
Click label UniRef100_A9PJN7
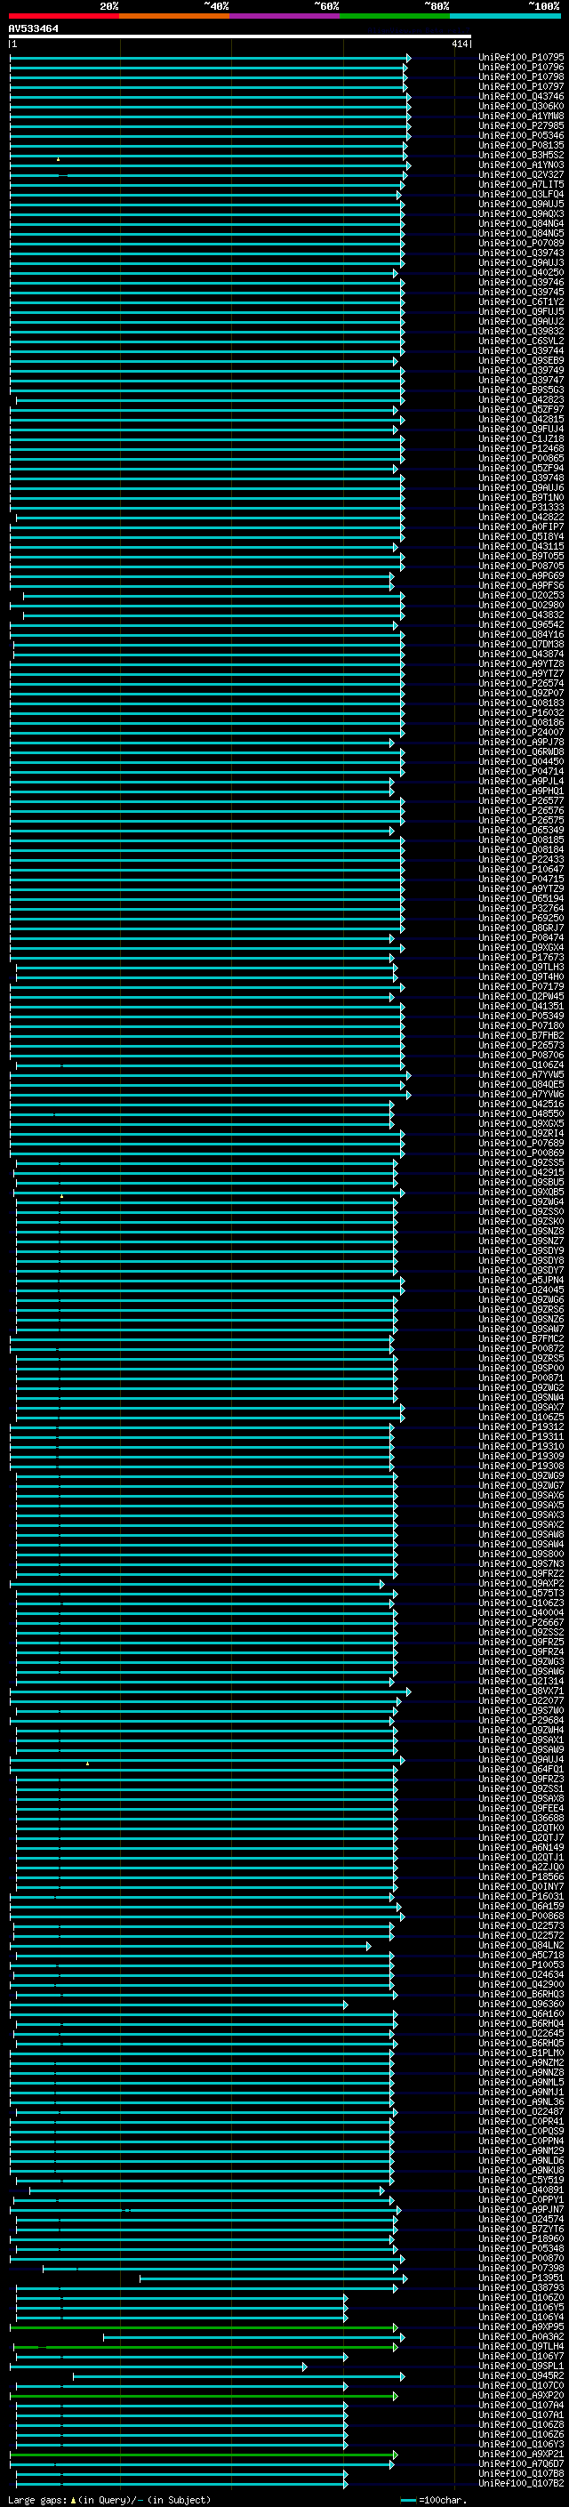pos(521,2208)
